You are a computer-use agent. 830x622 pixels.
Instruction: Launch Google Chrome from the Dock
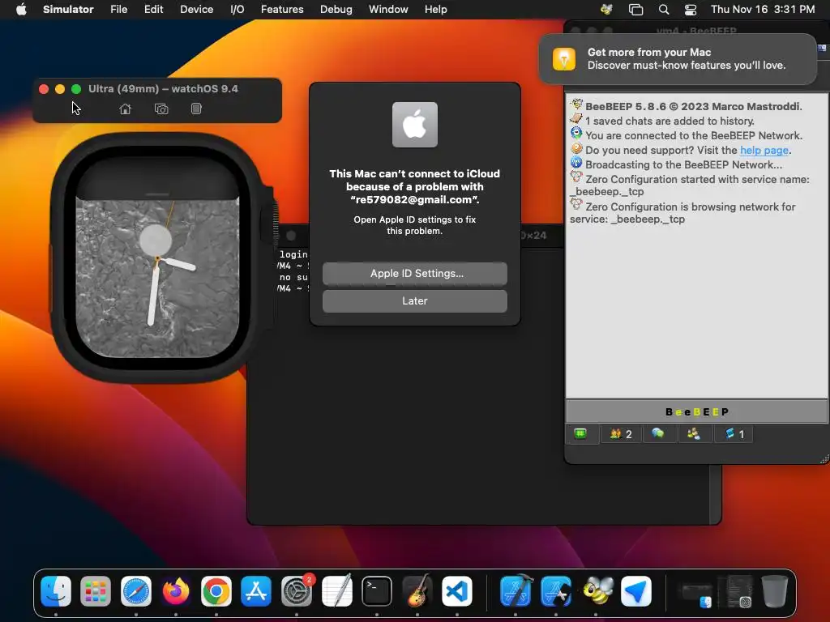coord(216,590)
